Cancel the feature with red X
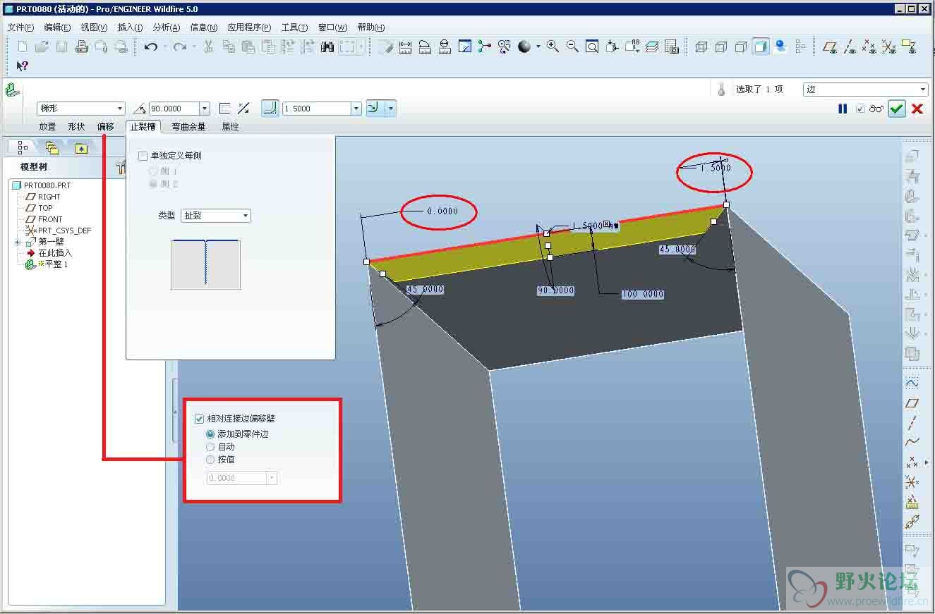935x614 pixels. pyautogui.click(x=917, y=109)
